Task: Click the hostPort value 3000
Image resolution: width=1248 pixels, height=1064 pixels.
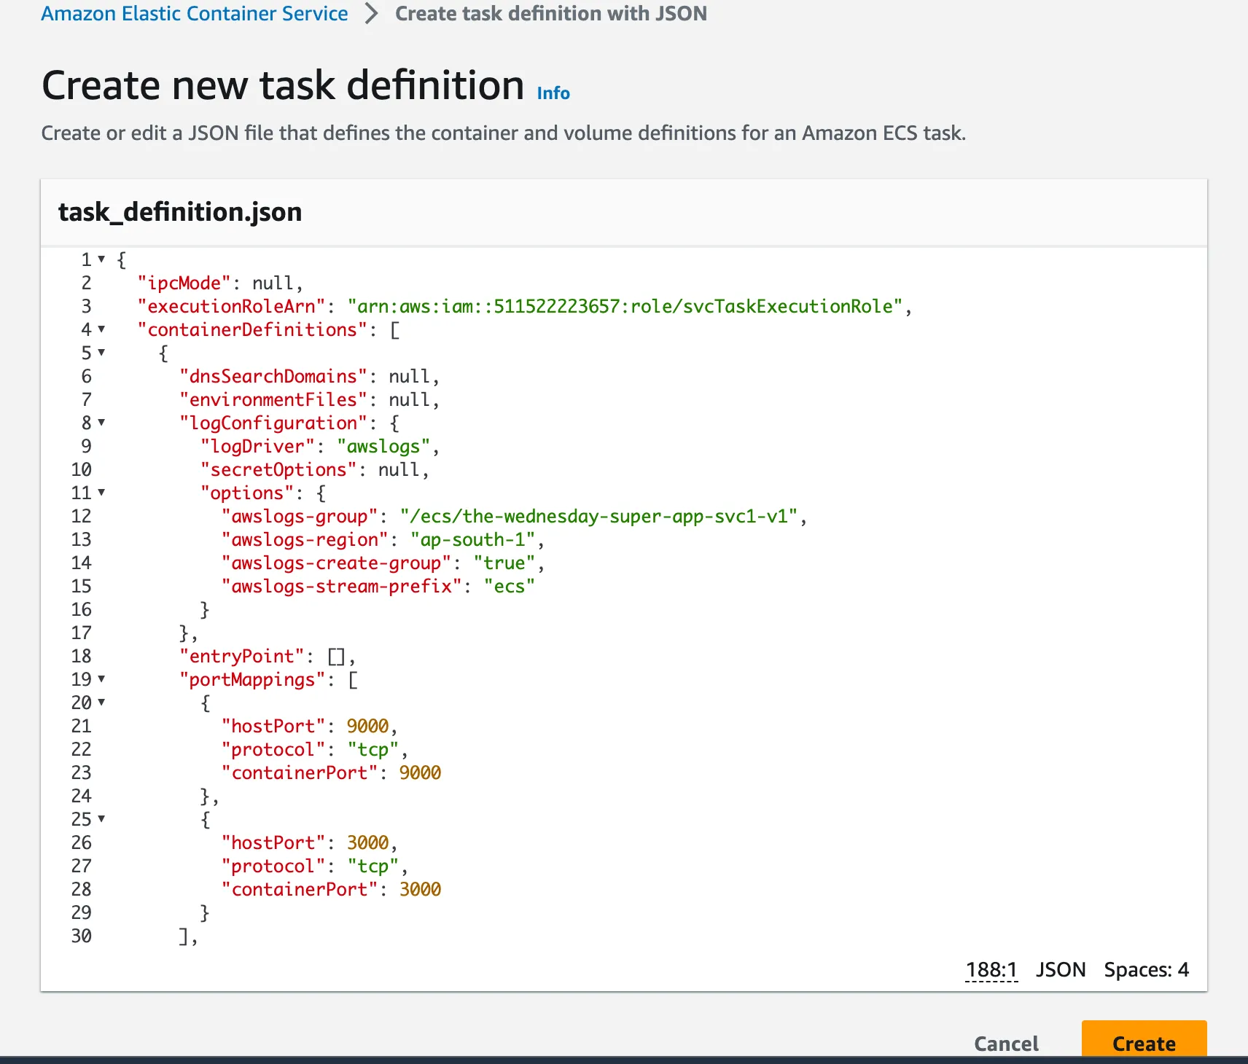Action: tap(367, 842)
